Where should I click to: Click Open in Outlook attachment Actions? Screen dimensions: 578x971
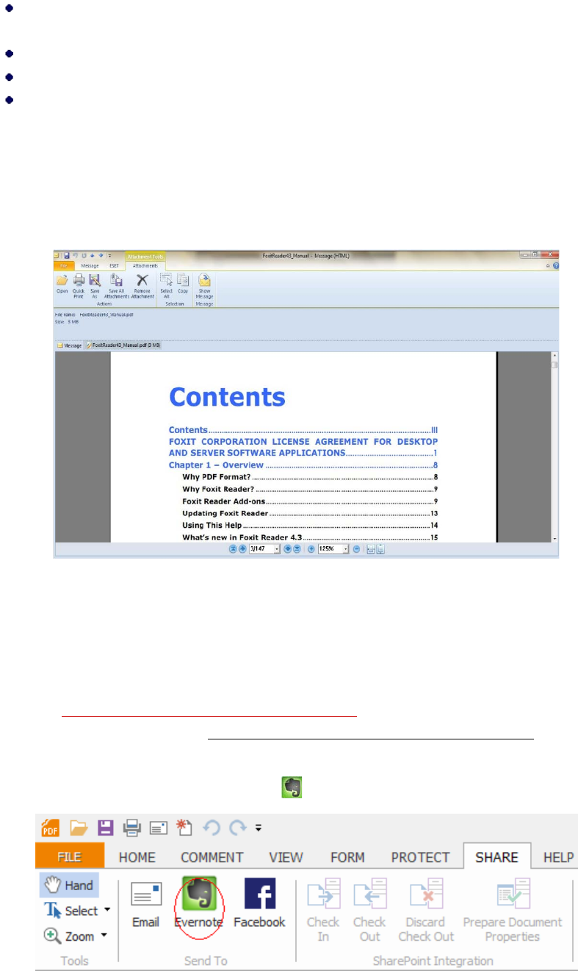tap(62, 284)
